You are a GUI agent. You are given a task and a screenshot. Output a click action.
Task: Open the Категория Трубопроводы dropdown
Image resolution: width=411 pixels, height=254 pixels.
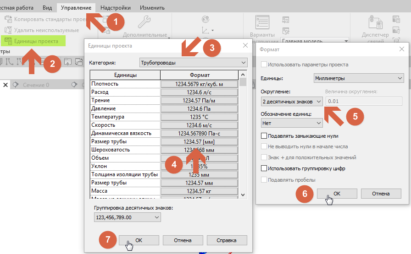click(193, 63)
